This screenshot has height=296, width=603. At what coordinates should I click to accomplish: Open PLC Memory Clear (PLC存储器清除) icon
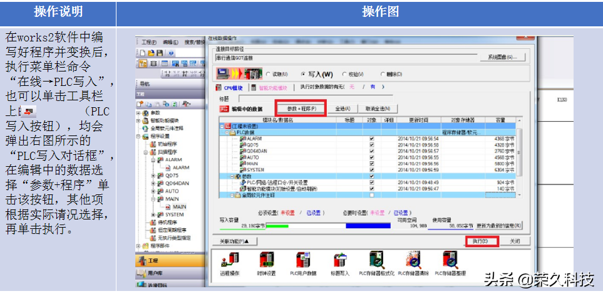(x=413, y=263)
